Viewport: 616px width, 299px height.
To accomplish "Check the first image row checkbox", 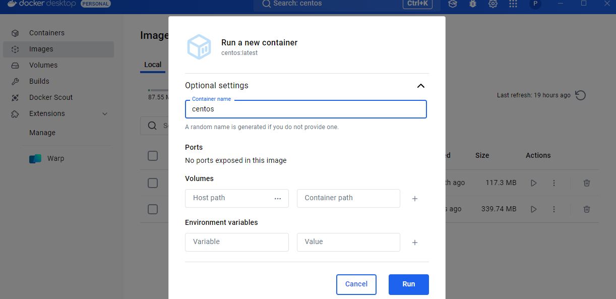I will point(153,183).
